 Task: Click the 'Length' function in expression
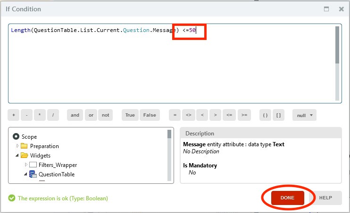point(21,30)
